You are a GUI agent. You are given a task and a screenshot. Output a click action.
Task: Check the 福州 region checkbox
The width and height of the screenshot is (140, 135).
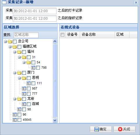24,52
